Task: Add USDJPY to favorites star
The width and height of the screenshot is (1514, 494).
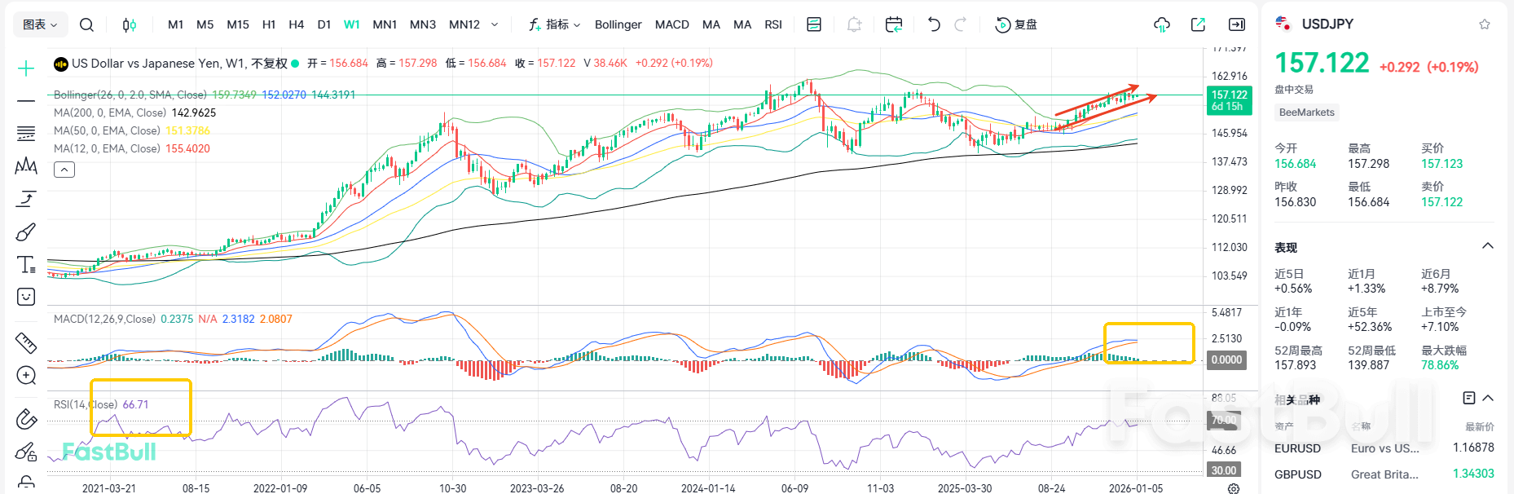Action: point(1485,24)
